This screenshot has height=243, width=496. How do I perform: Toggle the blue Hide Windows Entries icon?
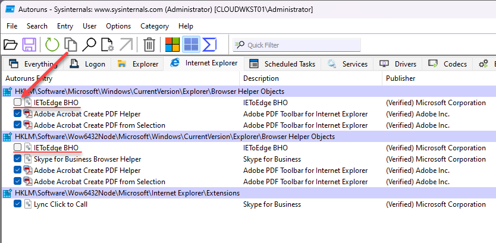[191, 45]
